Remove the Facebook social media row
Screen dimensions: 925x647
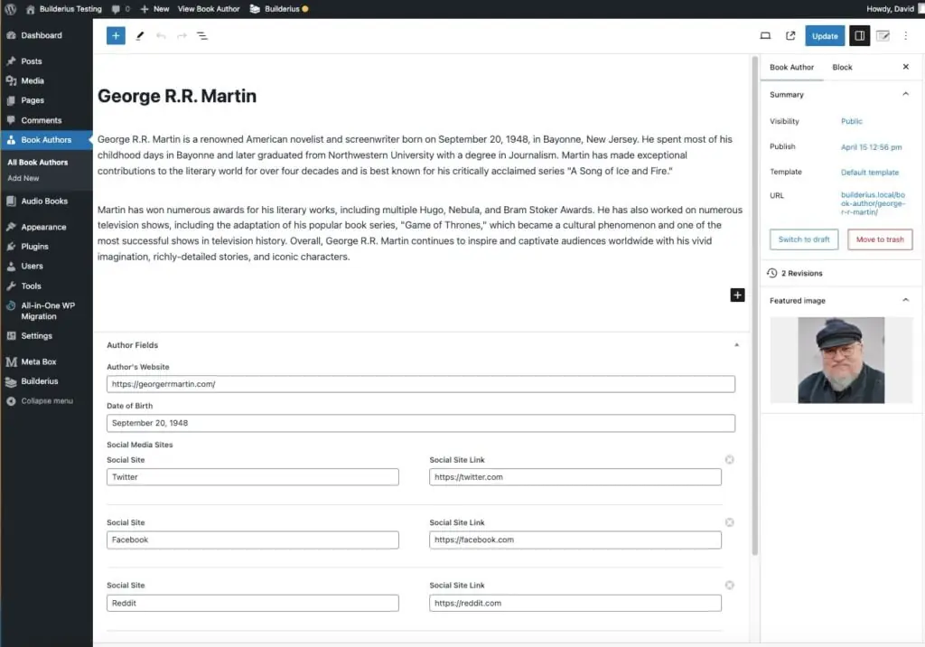[x=730, y=522]
